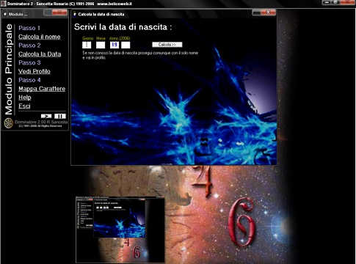
Task: Click the small screenshot thumbnail preview
Action: [x=120, y=230]
